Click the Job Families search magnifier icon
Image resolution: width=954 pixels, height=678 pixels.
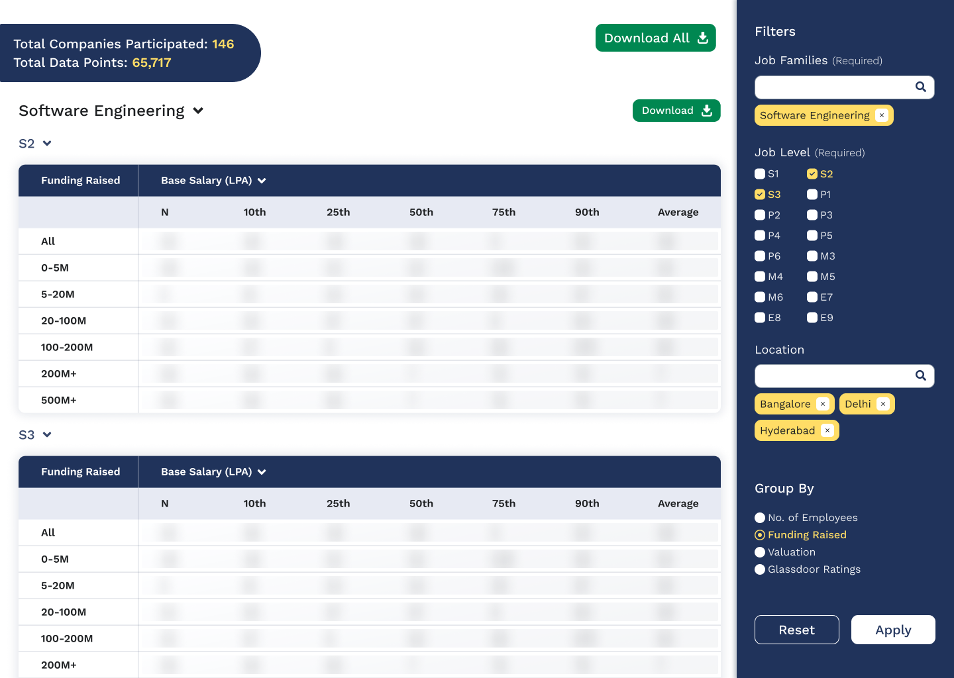(920, 87)
